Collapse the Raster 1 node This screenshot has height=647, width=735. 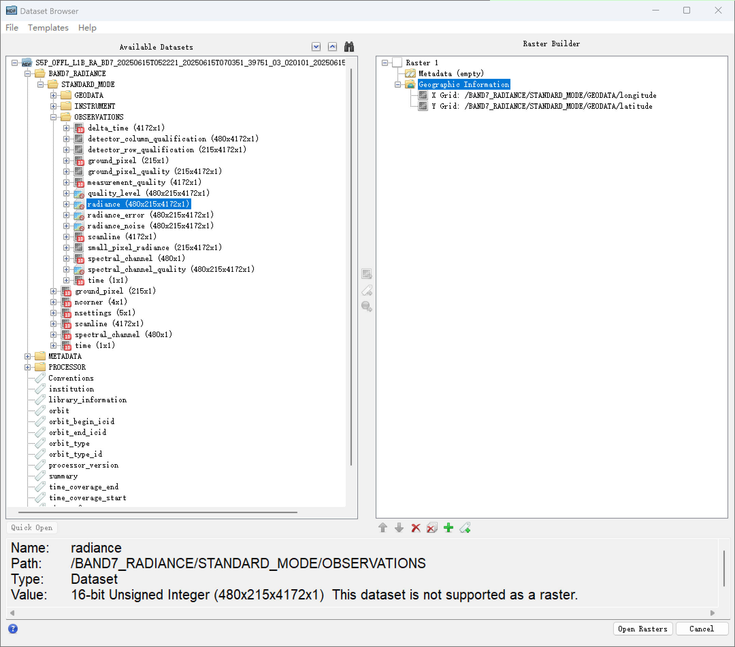385,63
